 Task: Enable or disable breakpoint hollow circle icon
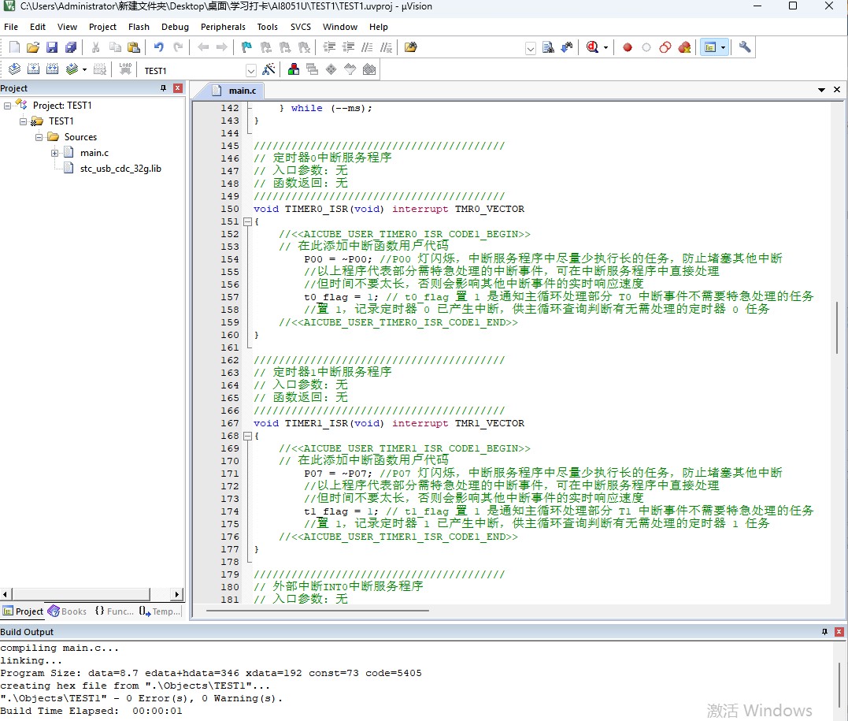point(646,47)
